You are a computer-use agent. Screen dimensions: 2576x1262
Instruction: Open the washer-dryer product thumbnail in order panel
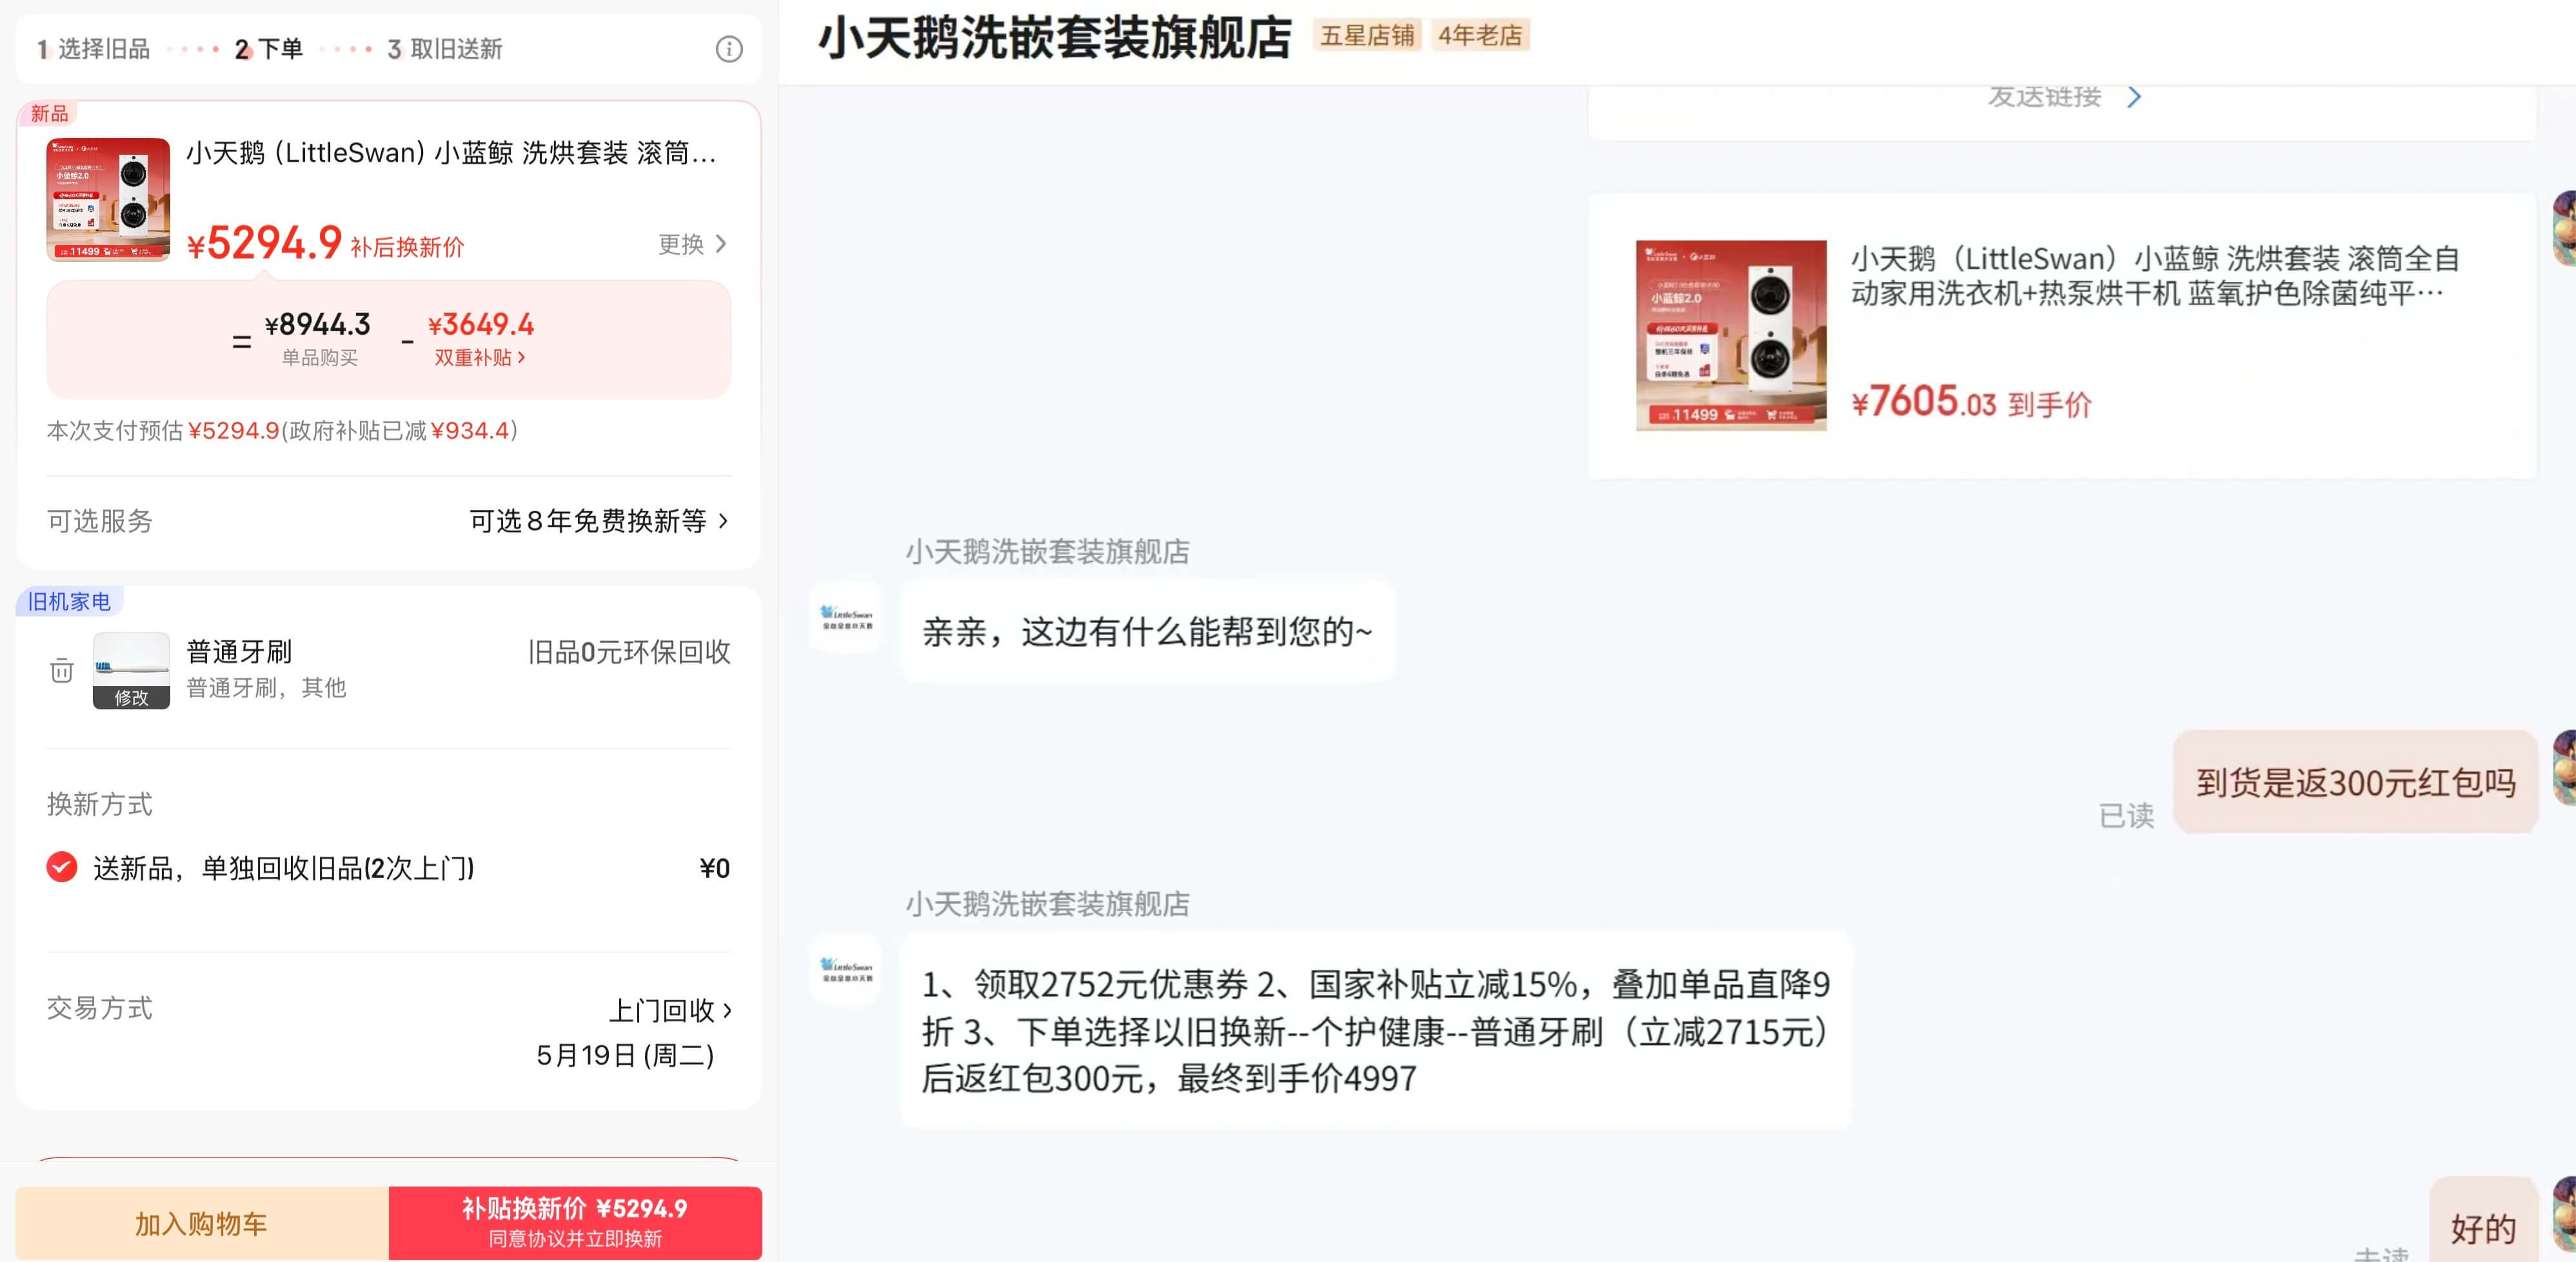tap(108, 200)
